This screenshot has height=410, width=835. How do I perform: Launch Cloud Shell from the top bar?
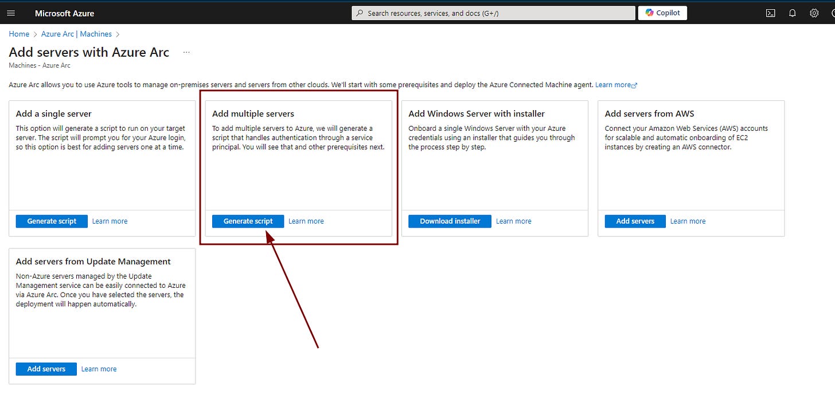[771, 13]
